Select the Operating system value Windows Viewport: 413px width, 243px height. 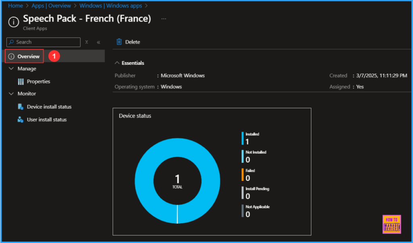pyautogui.click(x=171, y=87)
